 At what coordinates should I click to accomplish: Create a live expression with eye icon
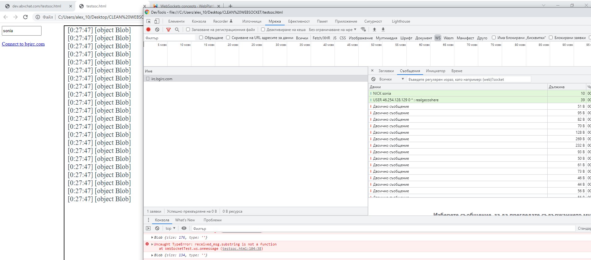tap(184, 228)
